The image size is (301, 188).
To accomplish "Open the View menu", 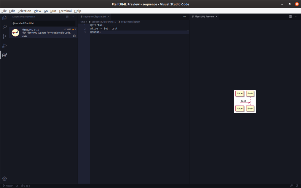I will pos(37,11).
